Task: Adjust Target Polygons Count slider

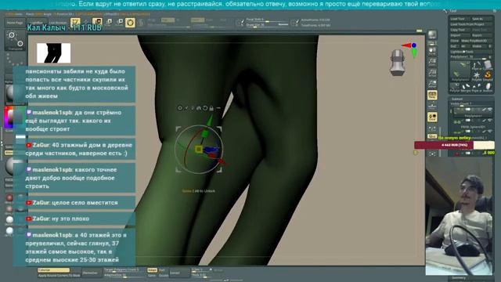Action: (124, 269)
